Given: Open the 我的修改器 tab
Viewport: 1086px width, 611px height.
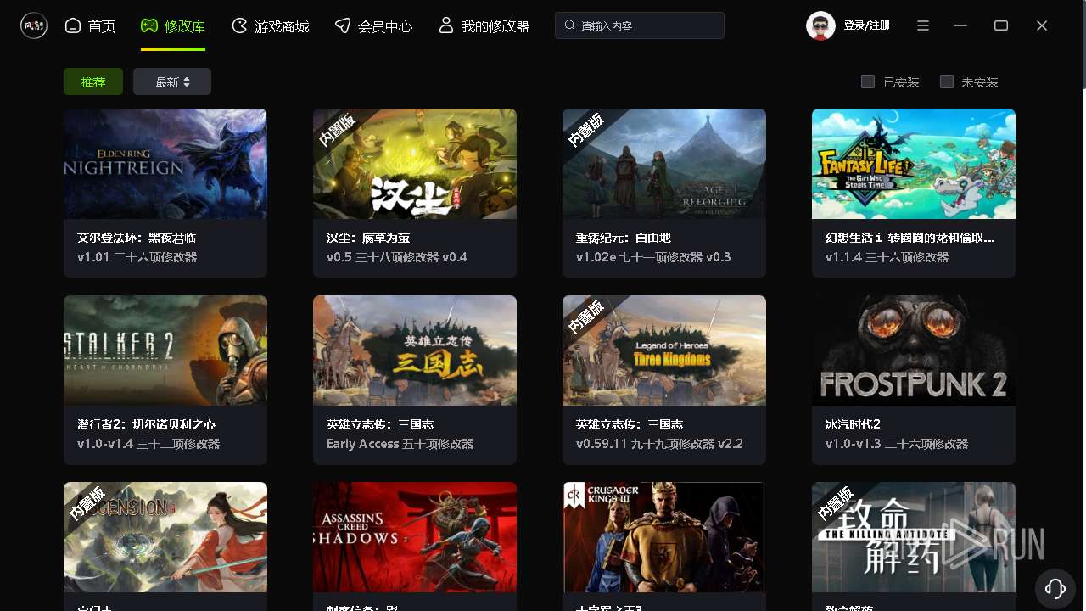Looking at the screenshot, I should tap(484, 26).
